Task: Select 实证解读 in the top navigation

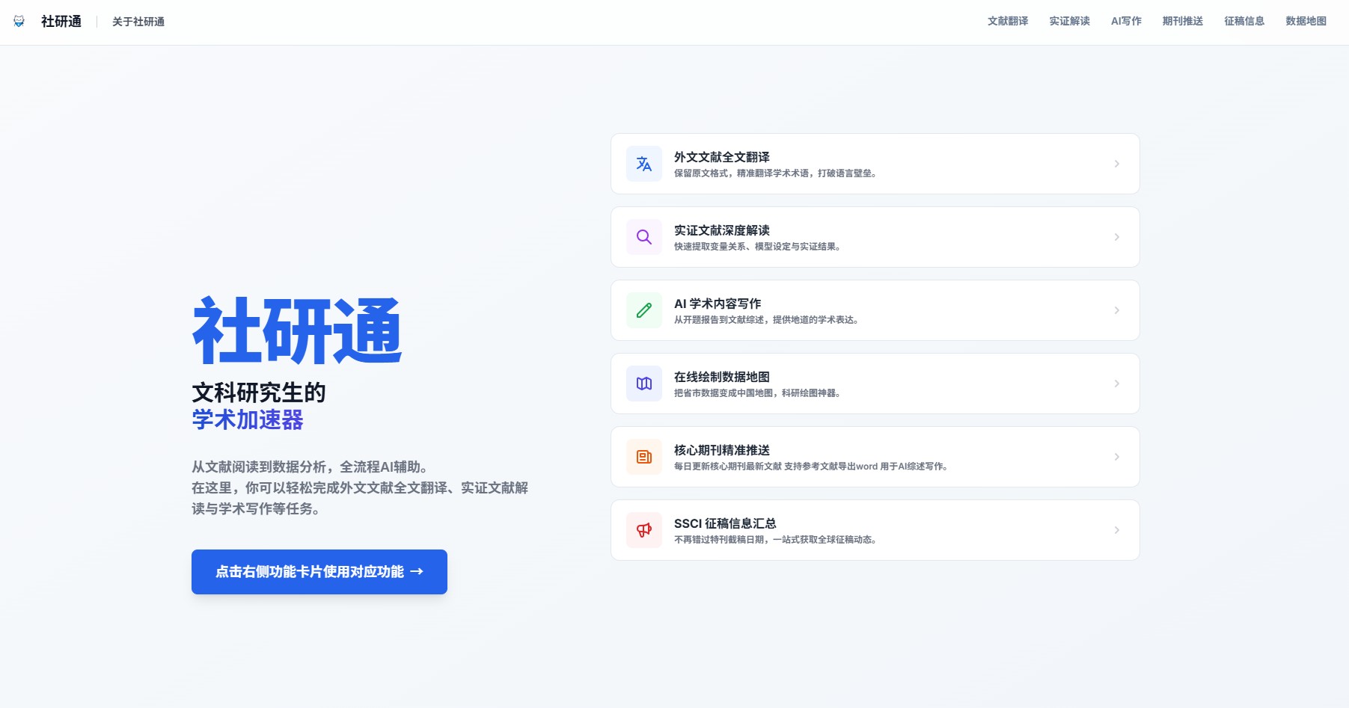Action: (x=1068, y=22)
